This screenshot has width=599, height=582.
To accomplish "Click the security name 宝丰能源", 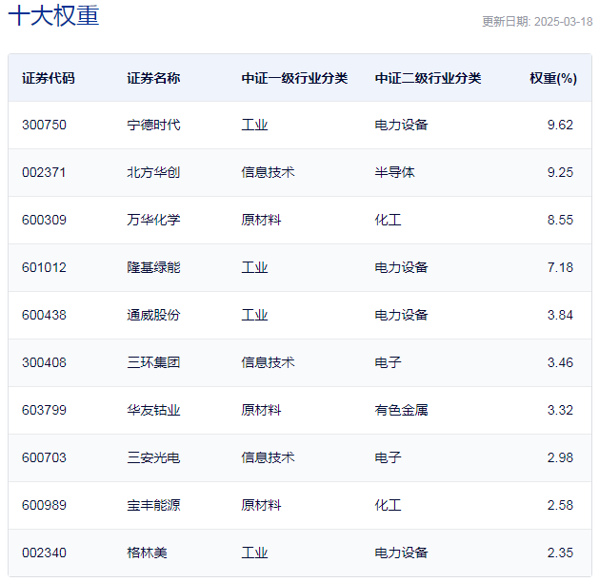I will (x=153, y=505).
